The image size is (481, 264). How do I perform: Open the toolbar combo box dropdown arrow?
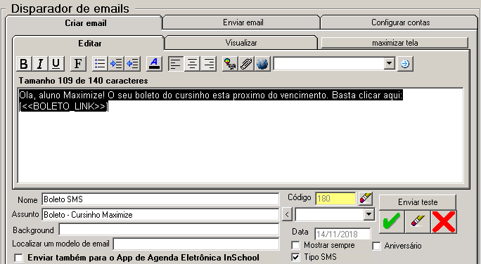click(x=390, y=64)
